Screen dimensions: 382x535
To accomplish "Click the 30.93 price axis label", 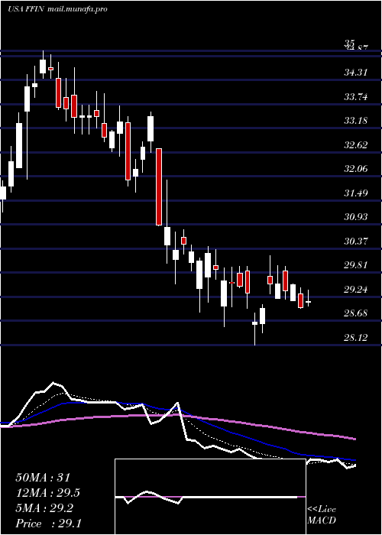I will 355,216.
